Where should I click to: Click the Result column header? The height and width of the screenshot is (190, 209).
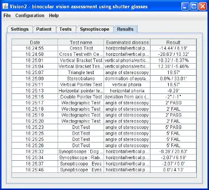point(173,42)
